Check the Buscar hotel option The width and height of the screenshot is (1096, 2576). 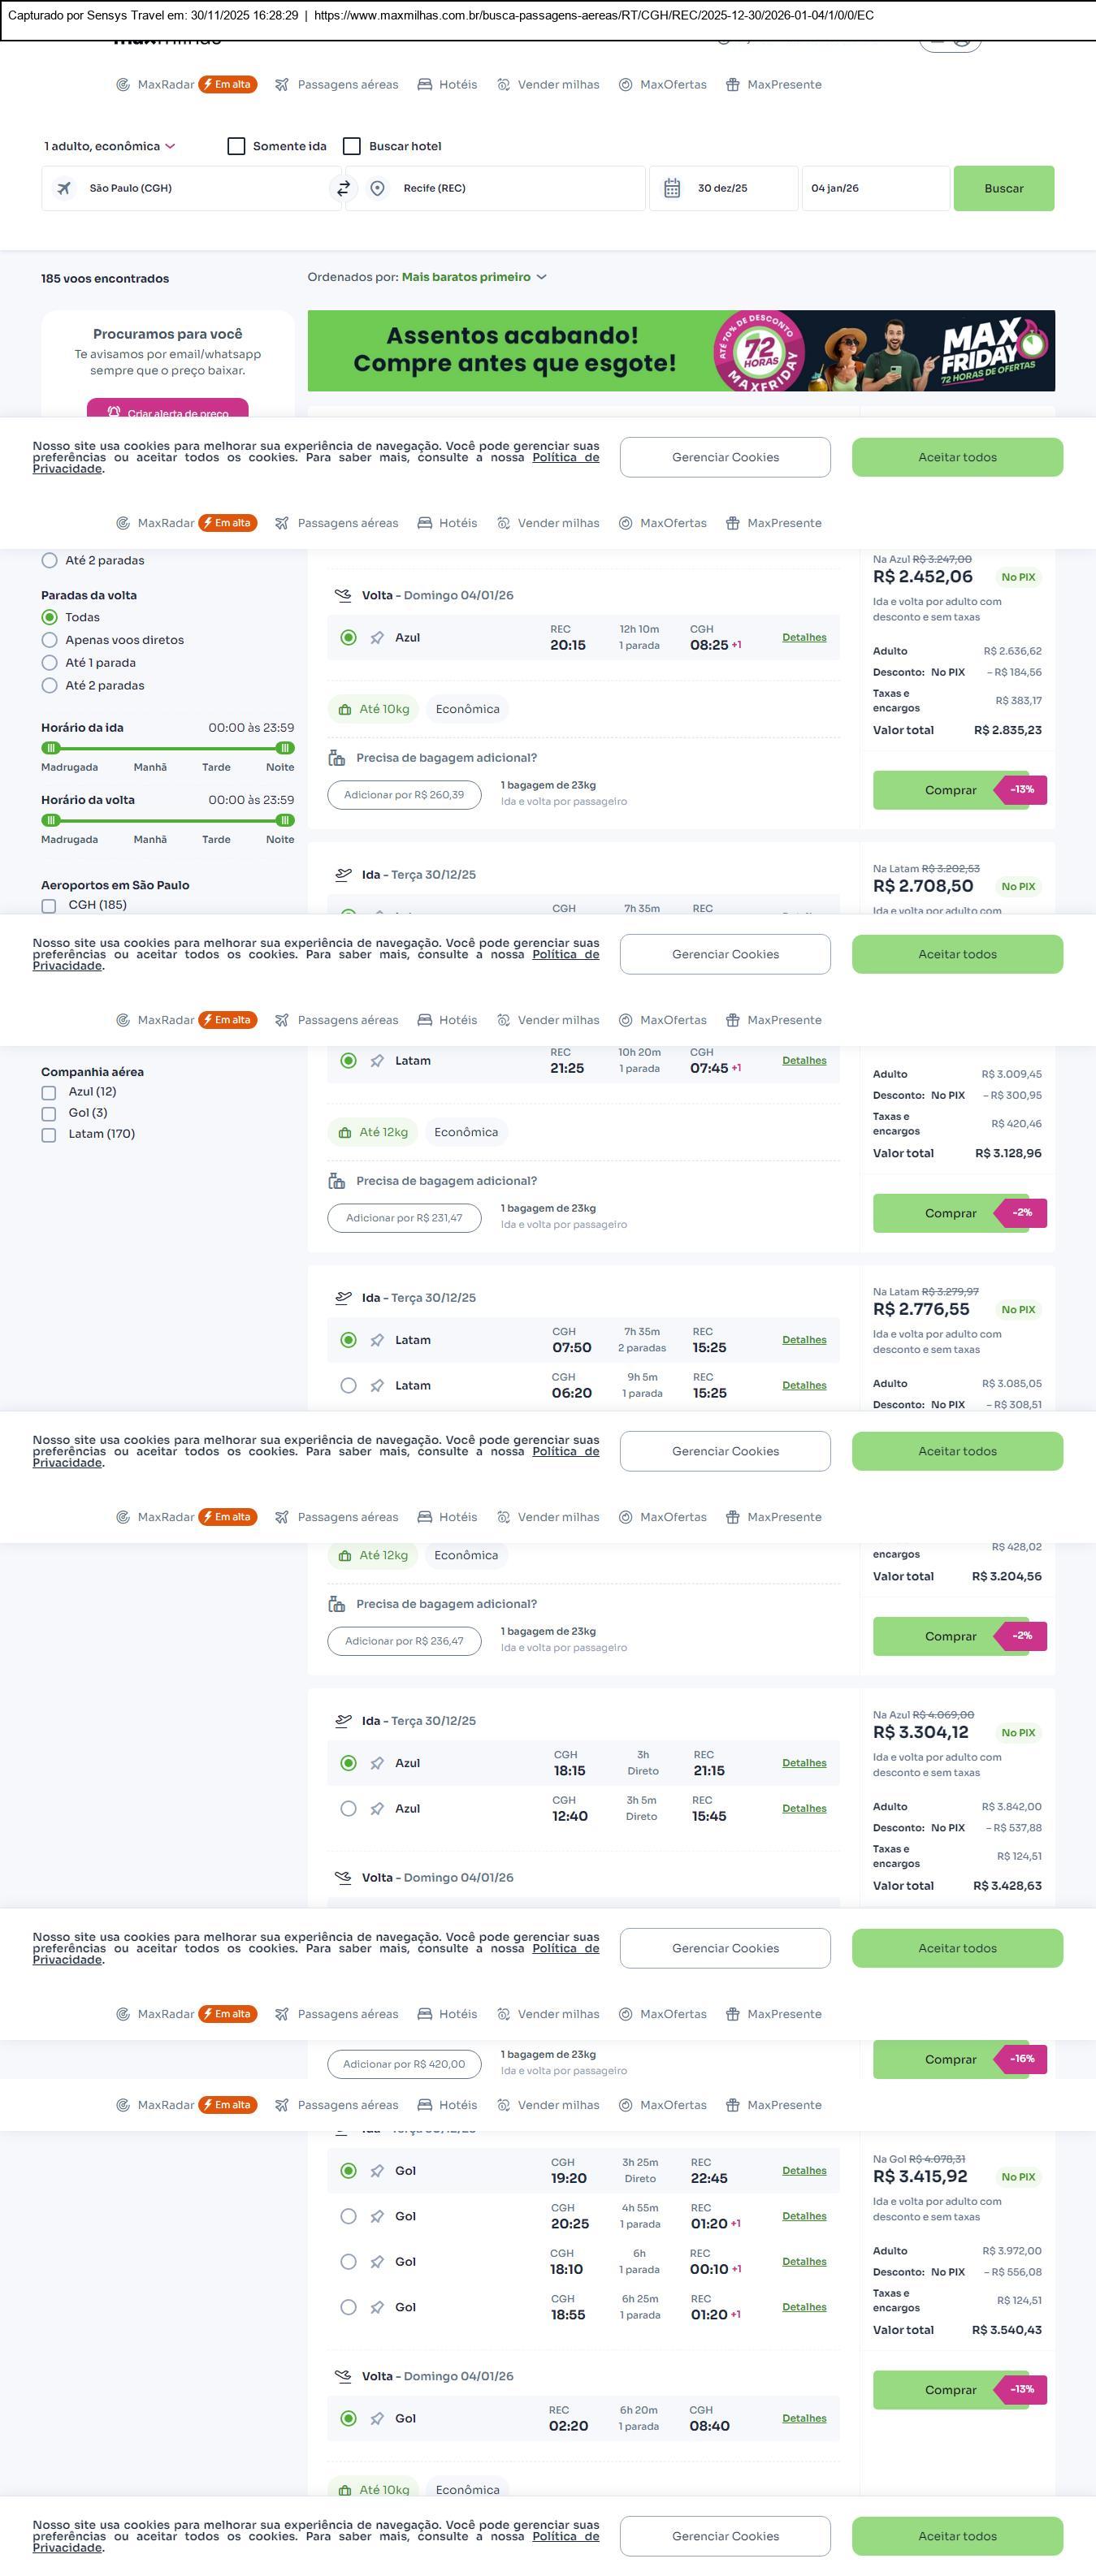pos(352,146)
